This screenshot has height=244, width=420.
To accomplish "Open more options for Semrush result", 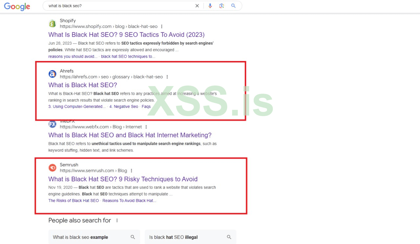I will pyautogui.click(x=131, y=171).
